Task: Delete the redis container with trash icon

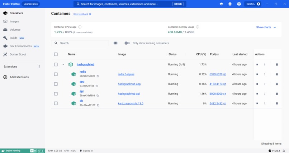Action: point(277,74)
